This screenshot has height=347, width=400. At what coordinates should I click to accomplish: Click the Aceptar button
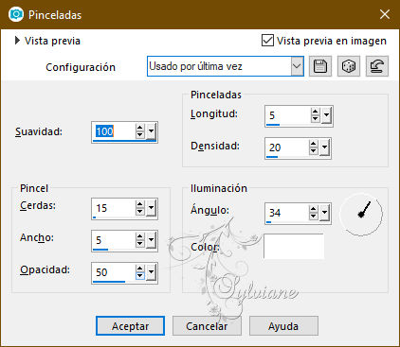[x=130, y=326]
